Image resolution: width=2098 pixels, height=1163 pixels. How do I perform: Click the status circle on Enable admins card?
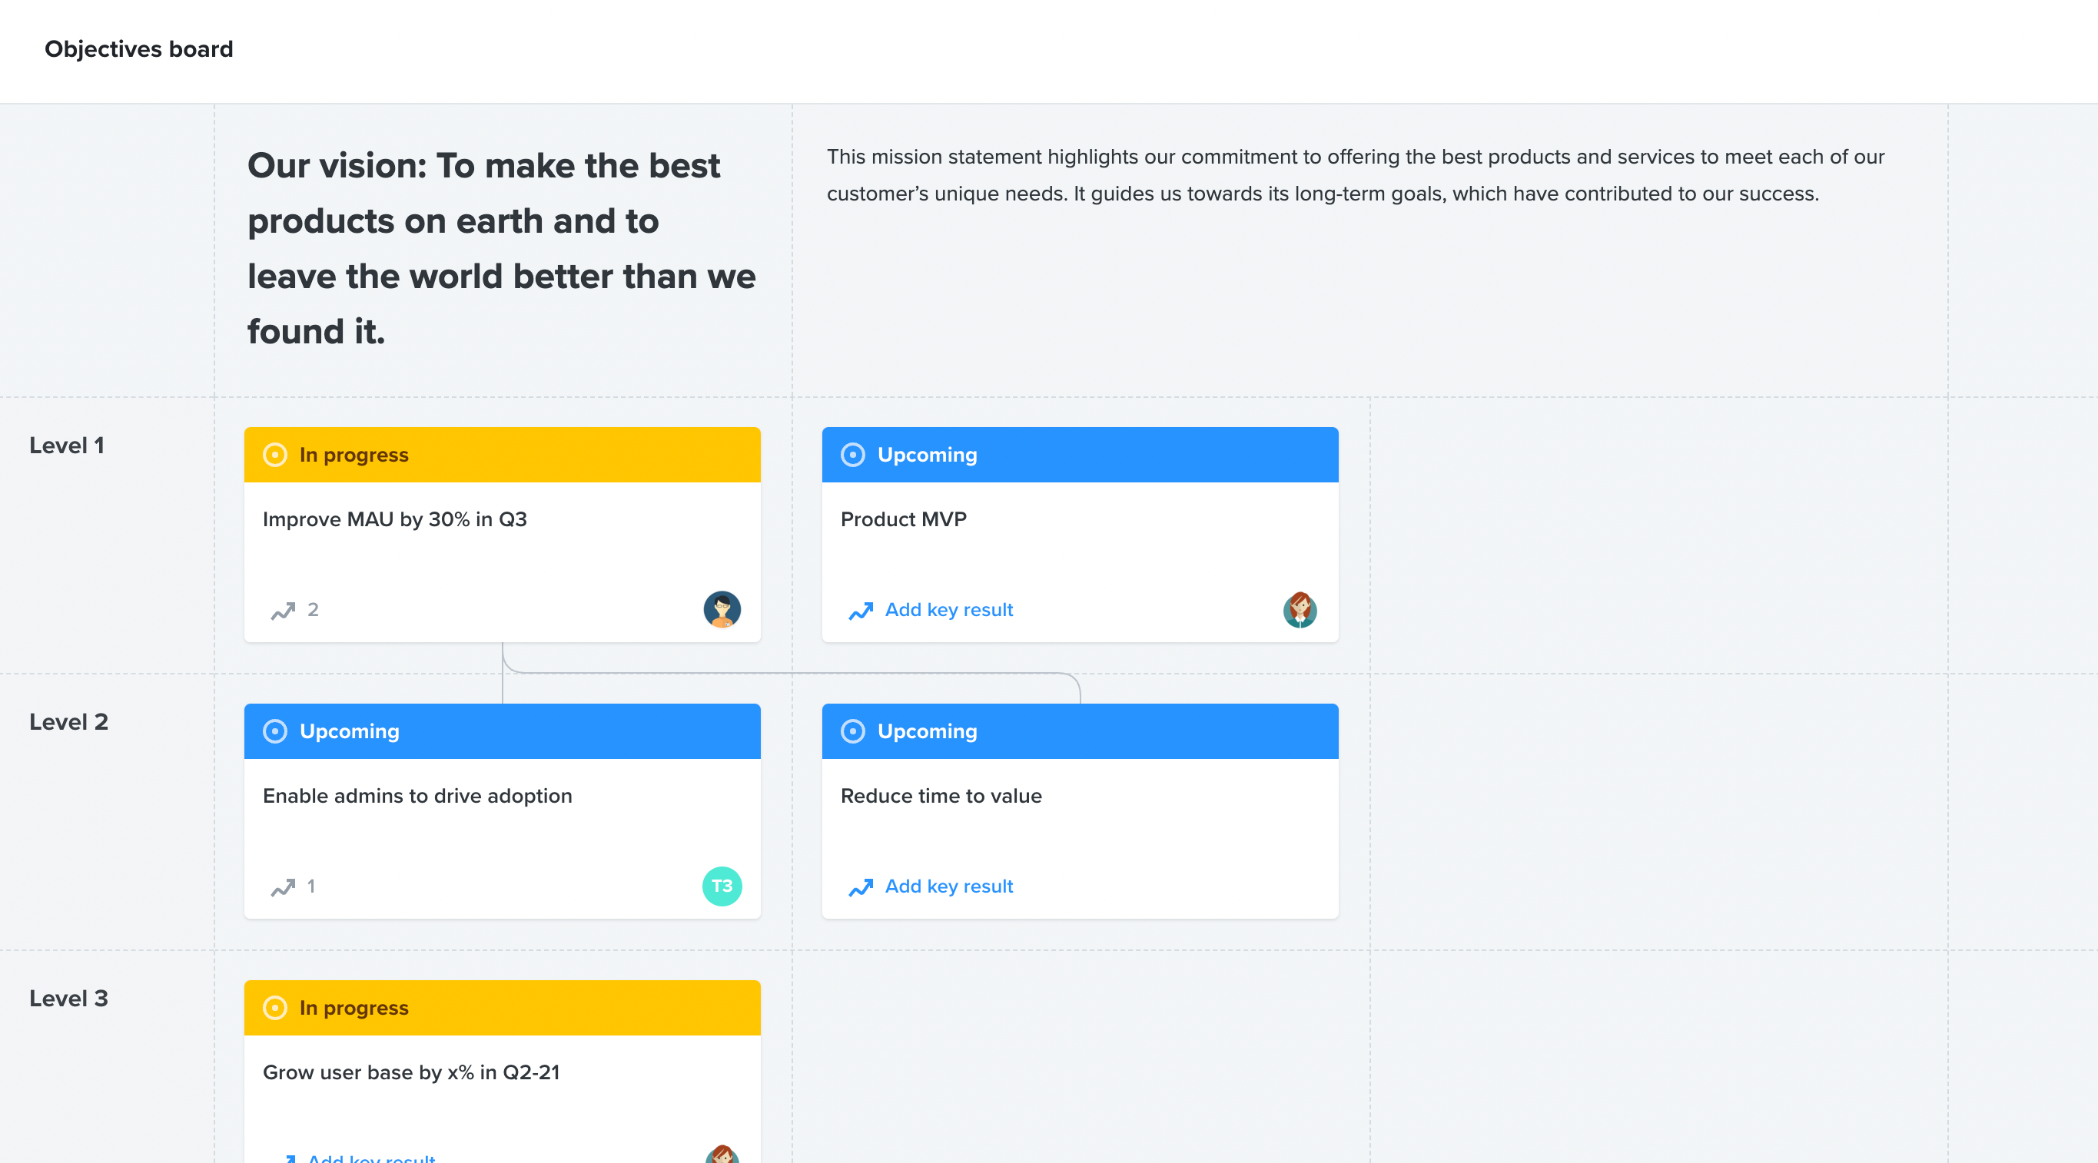(275, 731)
